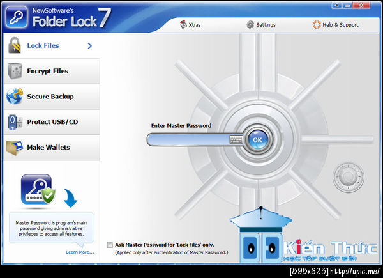Click the wallet box icon for Make Wallets
Viewport: 383px width, 278px height.
click(x=15, y=148)
